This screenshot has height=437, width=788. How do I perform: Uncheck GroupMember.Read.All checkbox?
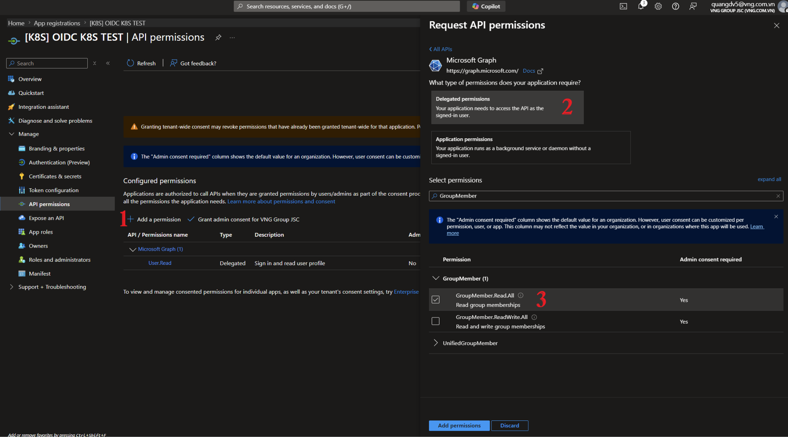coord(436,299)
